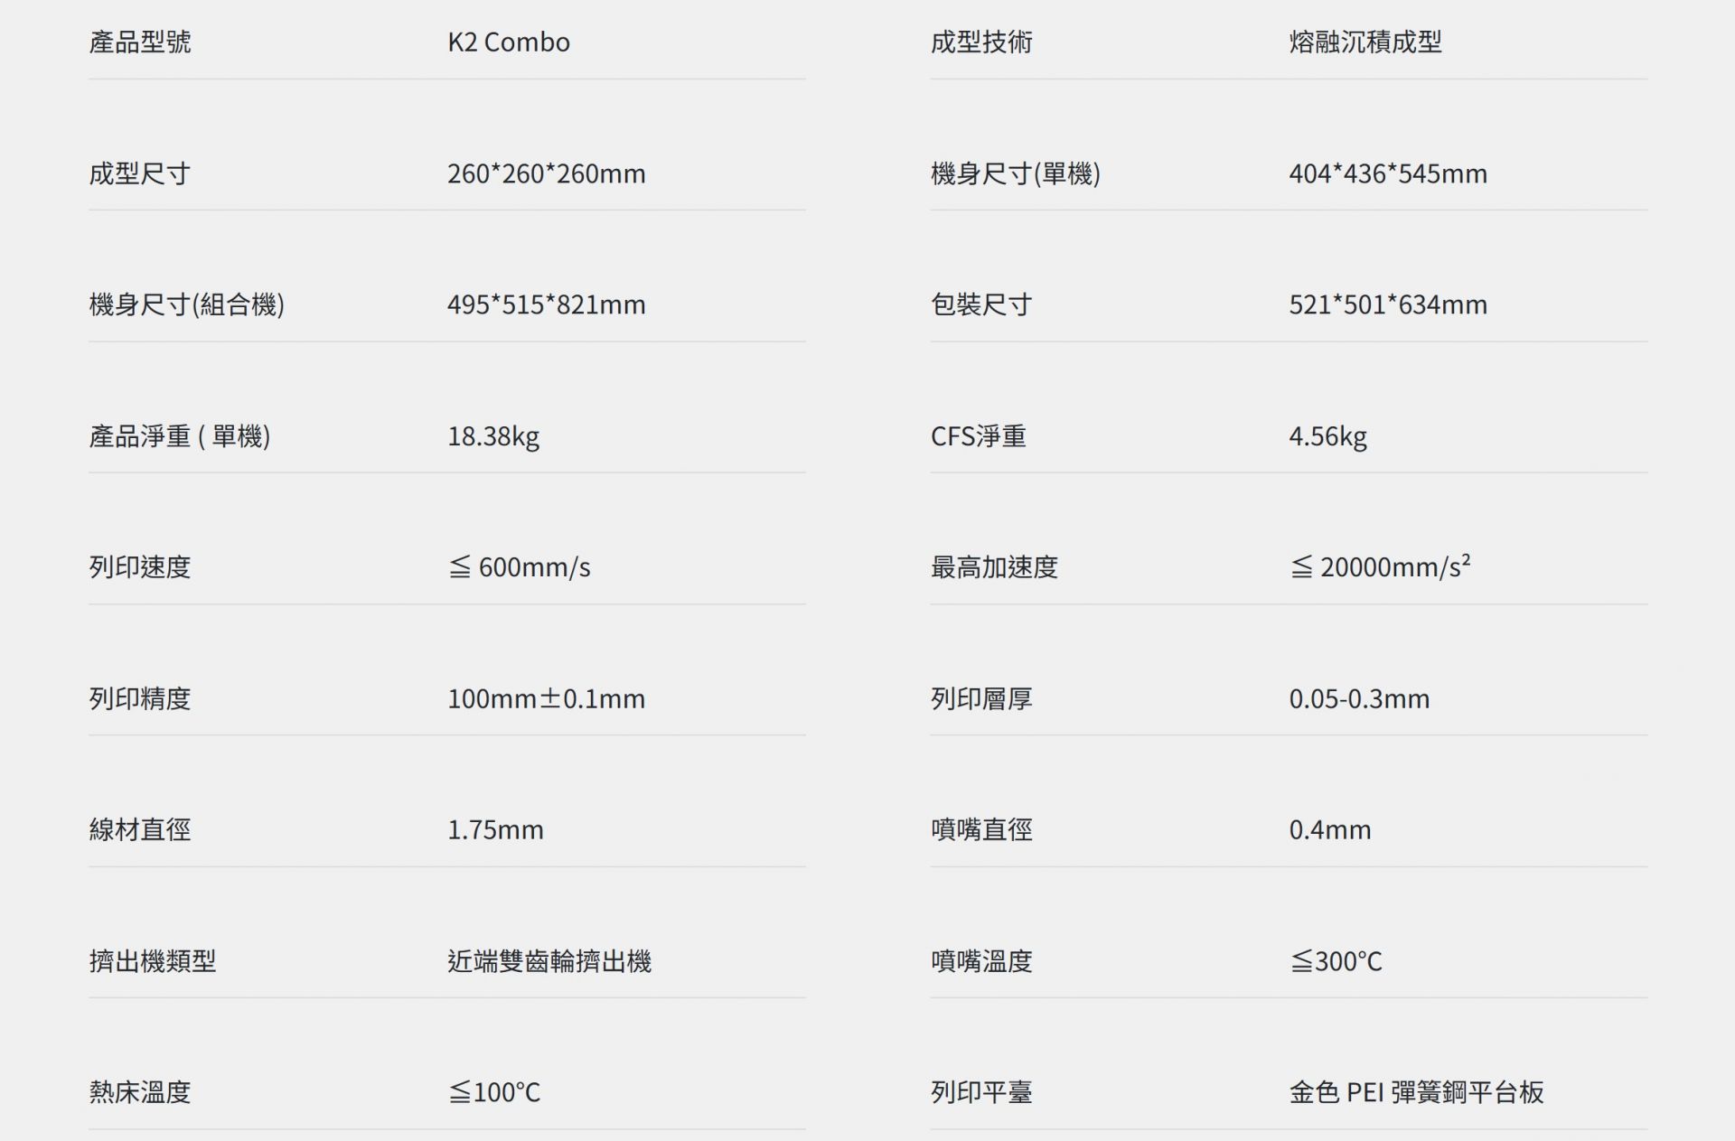Image resolution: width=1735 pixels, height=1141 pixels.
Task: Select the 521*501*634mm package size value
Action: coord(1387,305)
